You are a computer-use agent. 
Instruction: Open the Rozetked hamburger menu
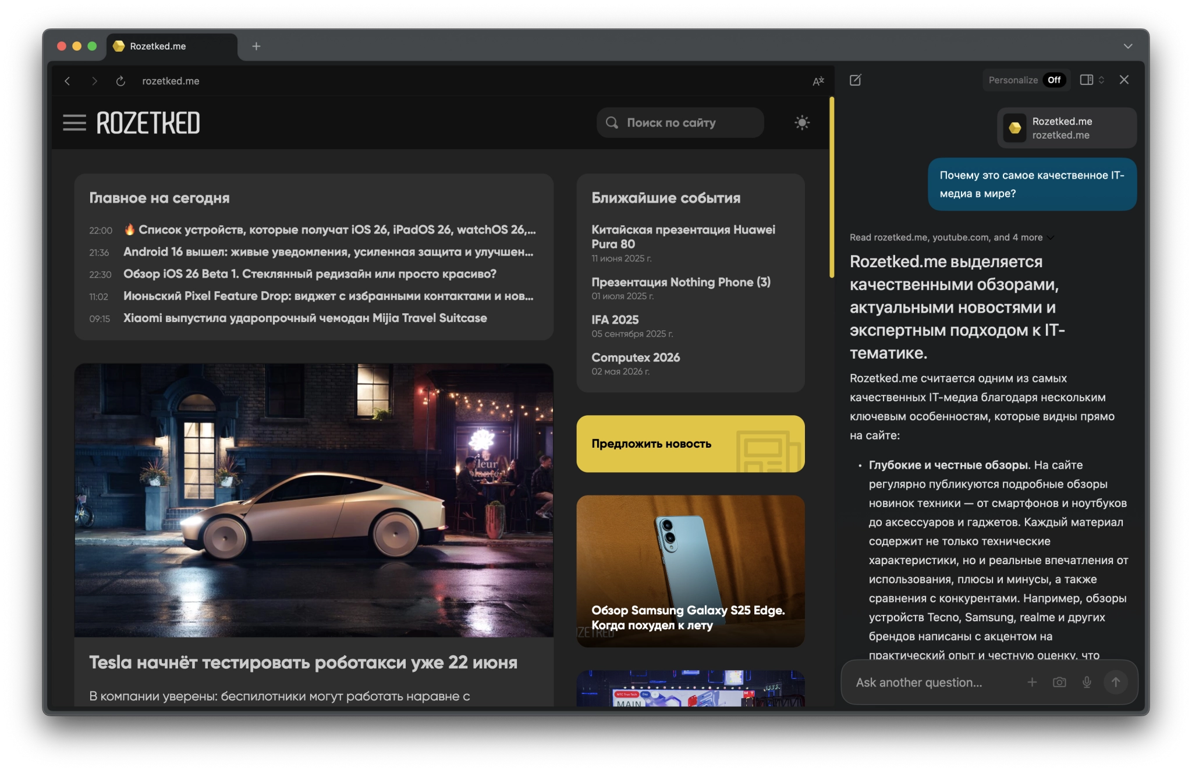74,123
